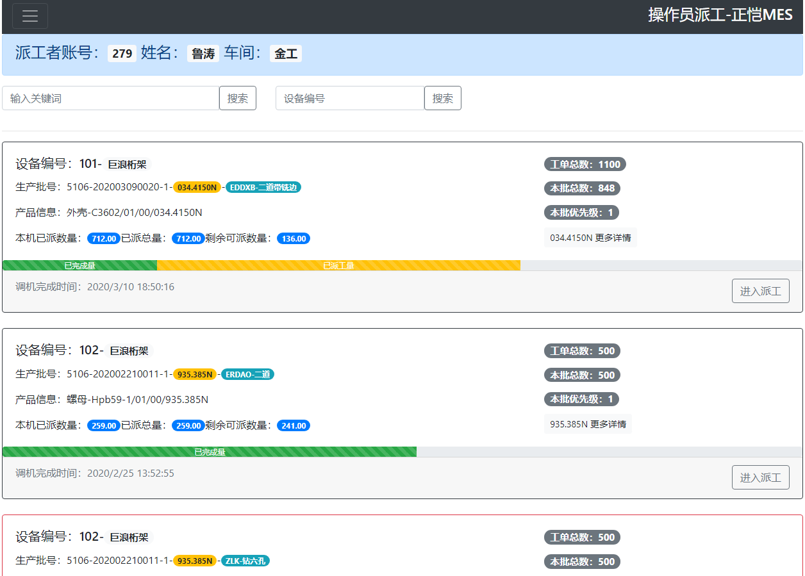This screenshot has height=576, width=805.
Task: Click 搜索 button next to keyword field
Action: pyautogui.click(x=238, y=98)
